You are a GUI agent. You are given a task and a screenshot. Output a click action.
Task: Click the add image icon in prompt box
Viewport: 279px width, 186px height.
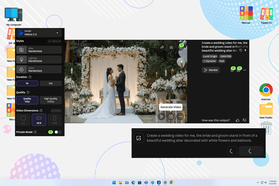click(139, 138)
